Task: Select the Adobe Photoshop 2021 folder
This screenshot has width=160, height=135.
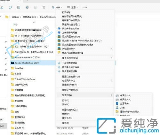Action: coord(33,63)
